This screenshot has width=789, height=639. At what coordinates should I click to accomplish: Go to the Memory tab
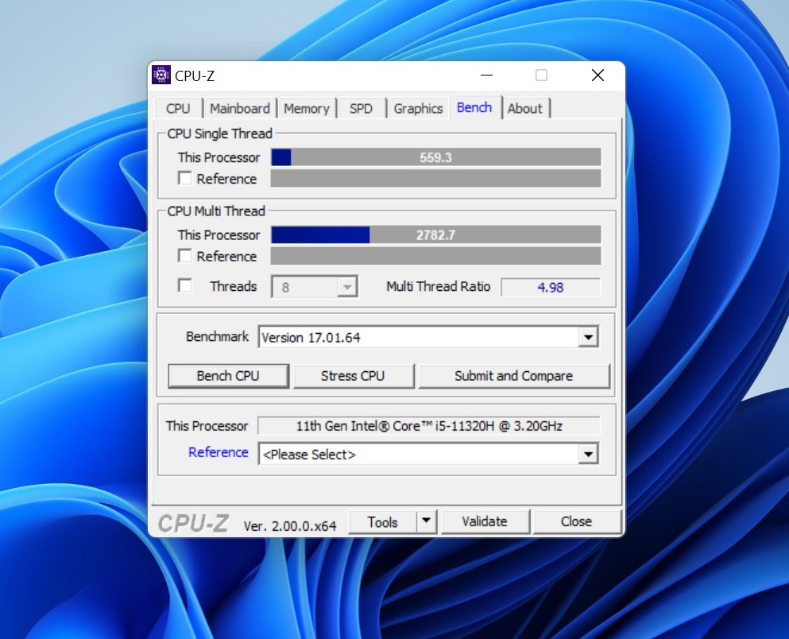point(307,109)
